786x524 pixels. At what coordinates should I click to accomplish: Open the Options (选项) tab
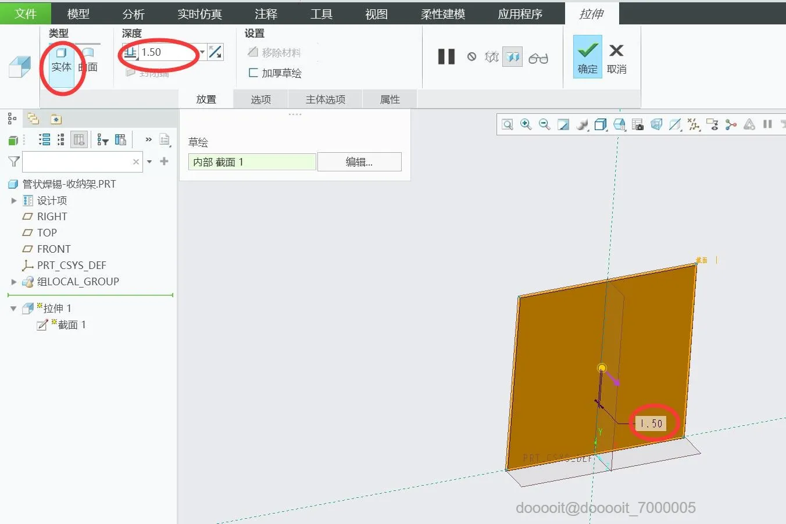(x=261, y=99)
